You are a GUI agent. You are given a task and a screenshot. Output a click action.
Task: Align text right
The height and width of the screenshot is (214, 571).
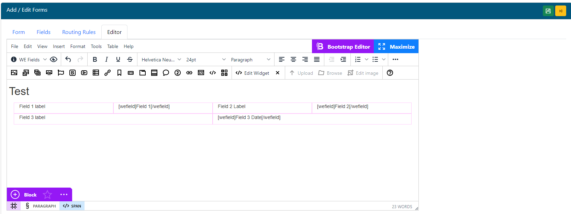click(305, 59)
